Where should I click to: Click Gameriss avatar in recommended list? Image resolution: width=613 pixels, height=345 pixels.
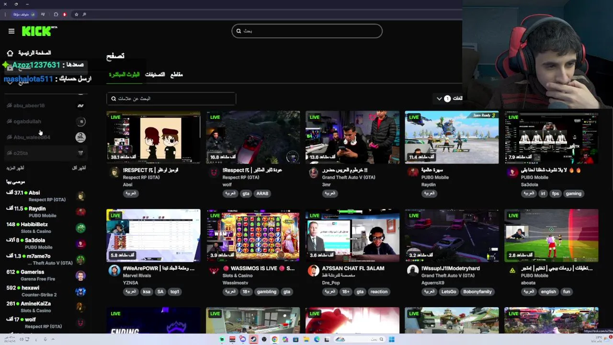click(81, 276)
